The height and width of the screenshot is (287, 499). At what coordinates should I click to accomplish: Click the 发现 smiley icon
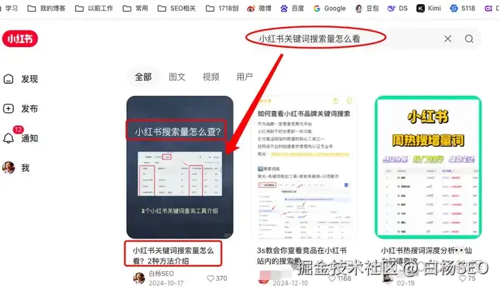8,79
